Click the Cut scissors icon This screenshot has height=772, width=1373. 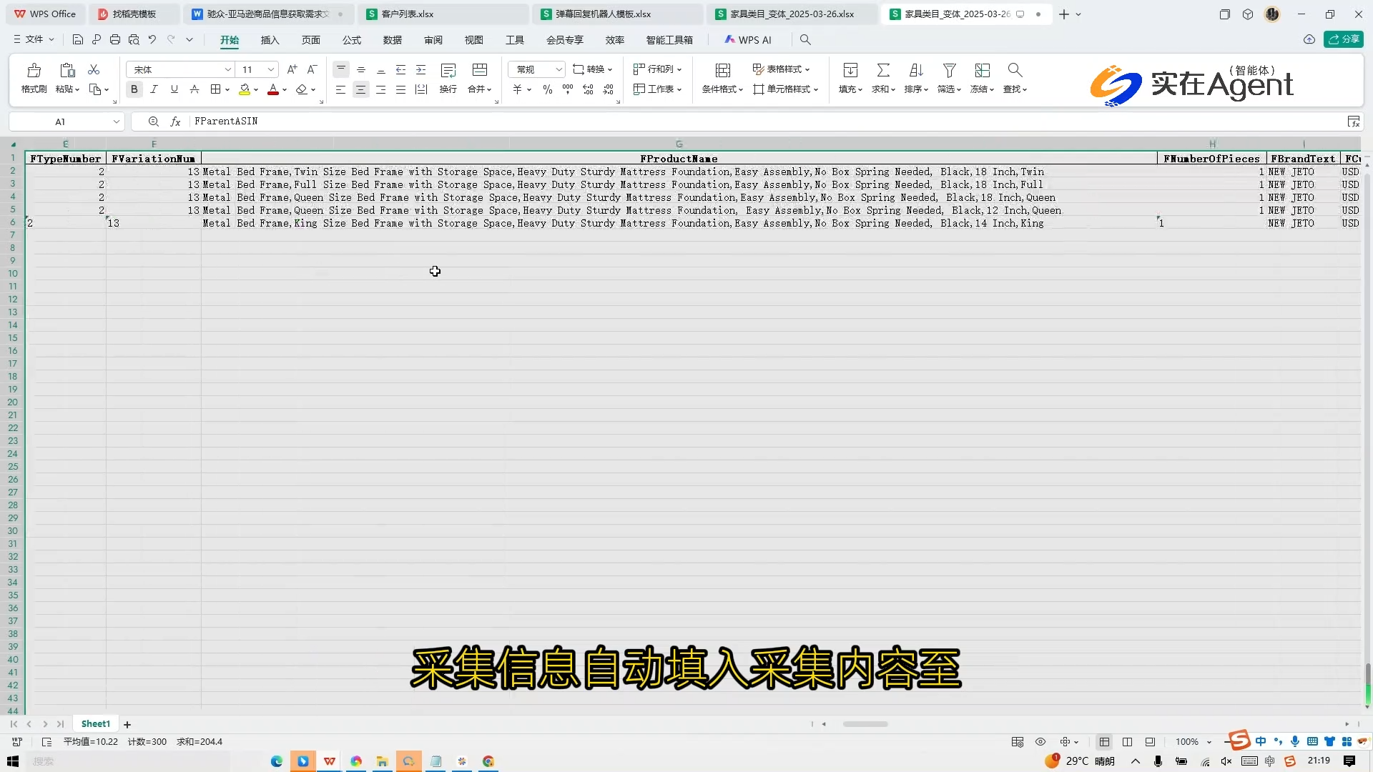94,69
